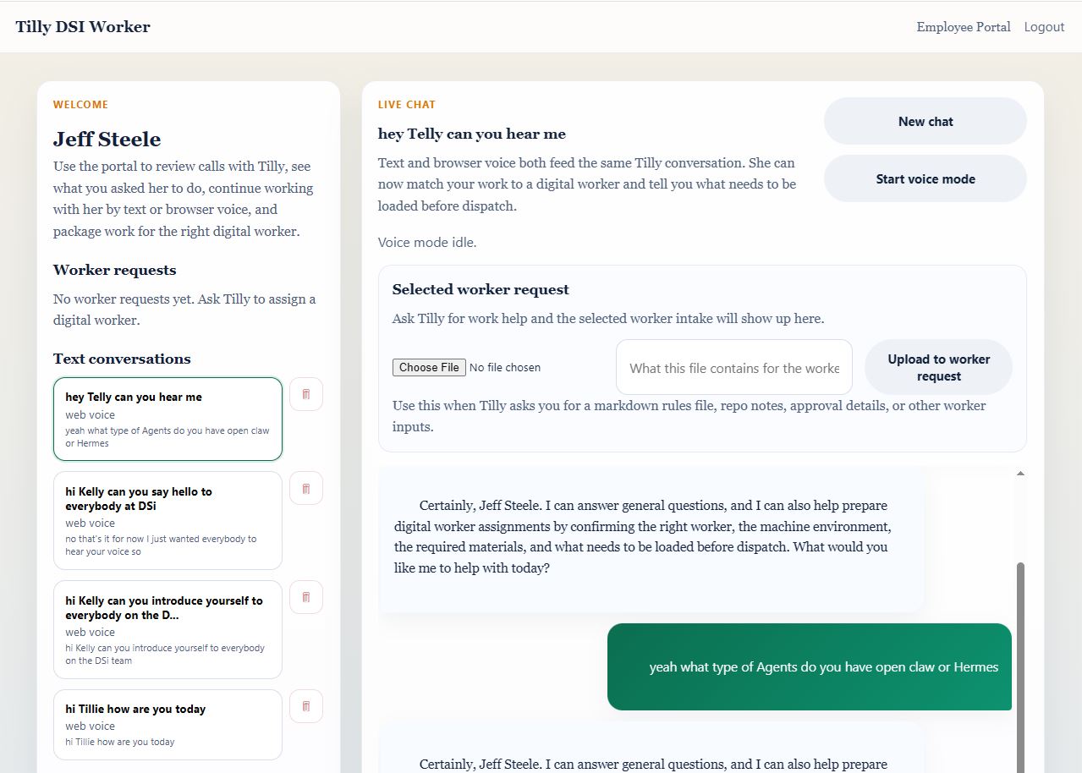Start a New chat
Screen dimensions: 1082x773
(x=925, y=121)
